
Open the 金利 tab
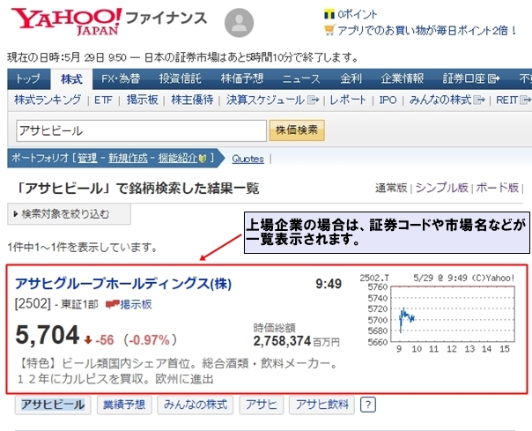point(351,78)
